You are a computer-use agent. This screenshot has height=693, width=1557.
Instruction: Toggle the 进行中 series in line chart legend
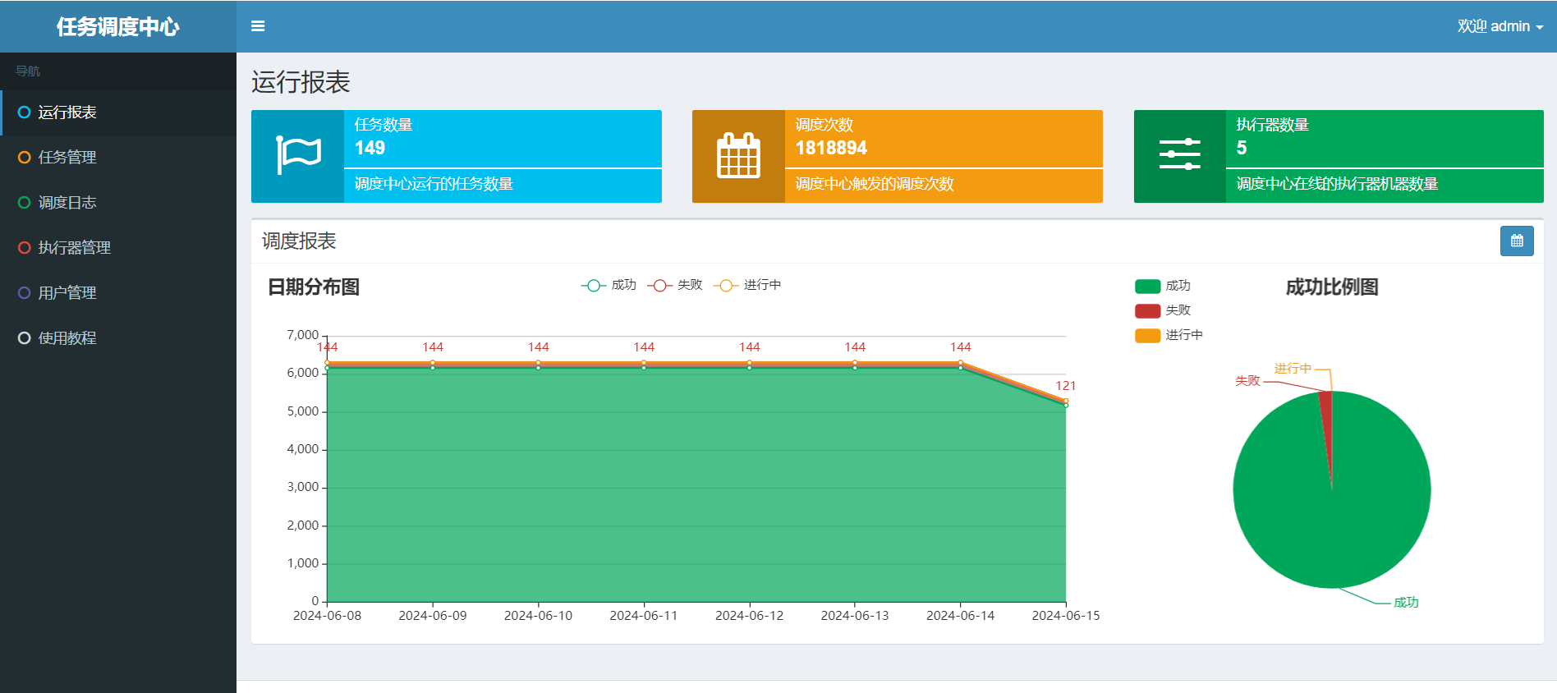(x=747, y=285)
